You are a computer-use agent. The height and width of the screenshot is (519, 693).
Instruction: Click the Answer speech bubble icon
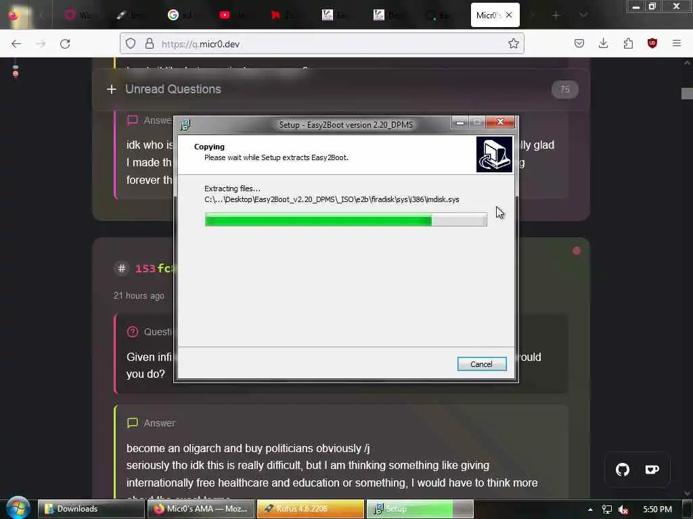(132, 423)
